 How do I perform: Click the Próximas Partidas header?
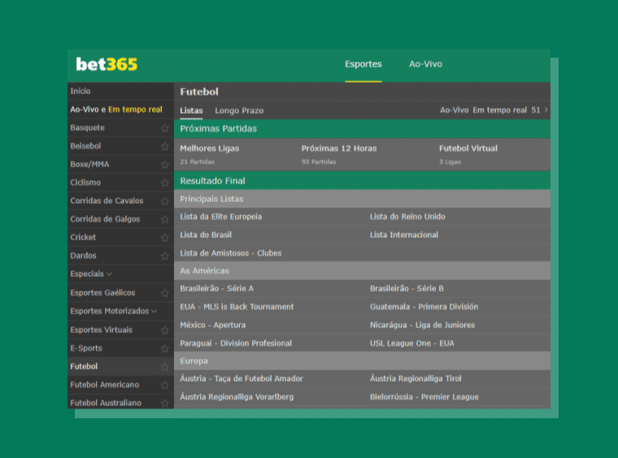(x=362, y=128)
